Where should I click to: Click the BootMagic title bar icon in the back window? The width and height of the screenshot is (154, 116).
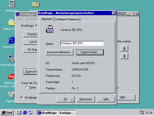click(x=18, y=14)
